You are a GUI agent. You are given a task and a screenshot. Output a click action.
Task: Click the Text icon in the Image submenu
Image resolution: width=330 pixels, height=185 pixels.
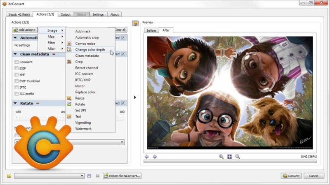(69, 116)
